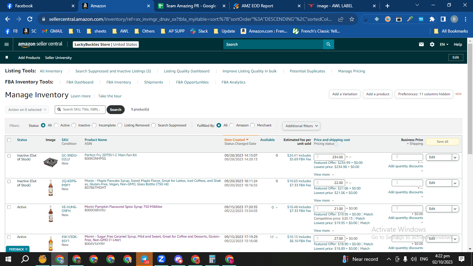Open the Pricing status info icon
The image size is (473, 266).
click(337, 144)
